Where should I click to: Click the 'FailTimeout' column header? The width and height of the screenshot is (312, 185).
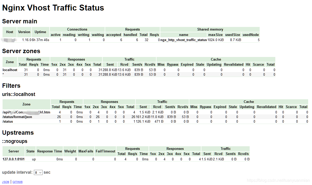(105, 151)
